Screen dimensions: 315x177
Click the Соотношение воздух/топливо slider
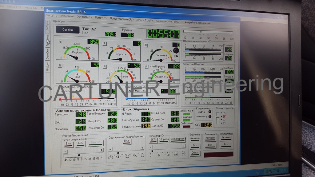[x=126, y=153]
